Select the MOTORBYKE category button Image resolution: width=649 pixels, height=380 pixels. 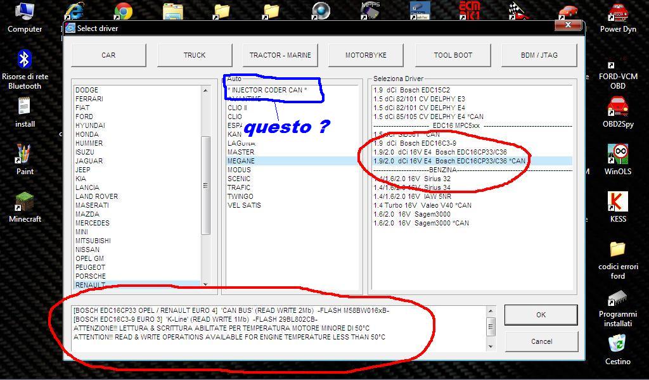366,55
